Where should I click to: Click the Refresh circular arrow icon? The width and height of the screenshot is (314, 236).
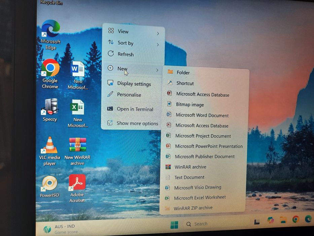pyautogui.click(x=111, y=53)
